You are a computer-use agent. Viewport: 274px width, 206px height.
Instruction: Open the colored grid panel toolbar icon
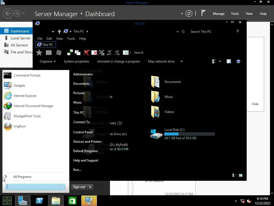[x=126, y=53]
